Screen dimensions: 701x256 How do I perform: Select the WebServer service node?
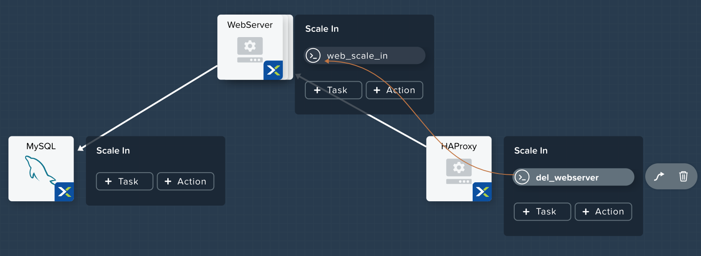250,47
